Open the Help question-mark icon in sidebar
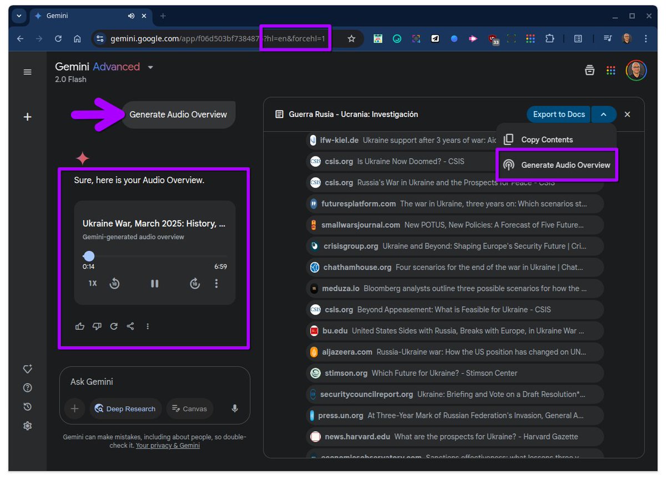666x488 pixels. click(27, 388)
